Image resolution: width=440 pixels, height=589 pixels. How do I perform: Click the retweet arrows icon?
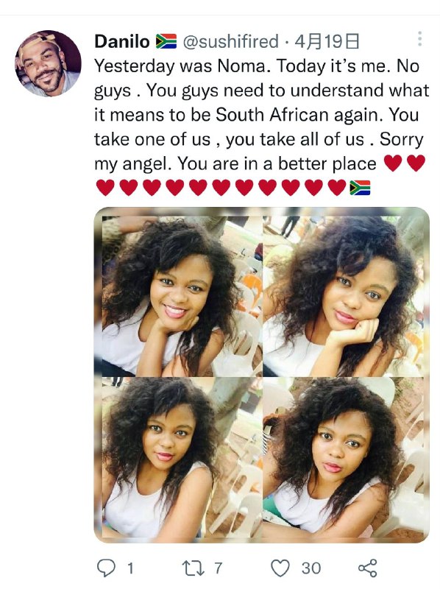click(x=193, y=568)
